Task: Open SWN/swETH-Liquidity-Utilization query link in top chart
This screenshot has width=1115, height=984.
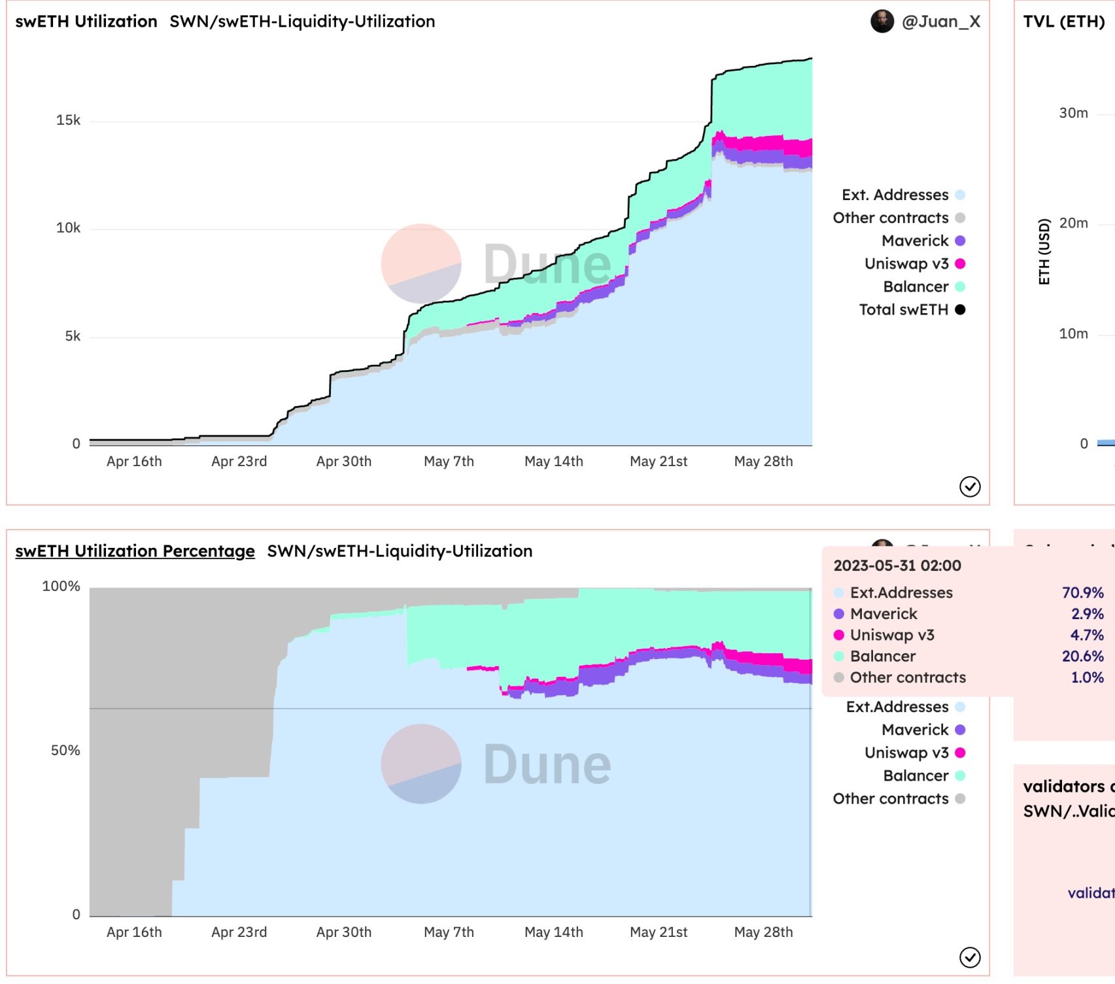Action: (302, 22)
